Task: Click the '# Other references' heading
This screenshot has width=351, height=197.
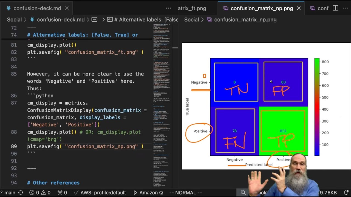Action: click(x=53, y=183)
